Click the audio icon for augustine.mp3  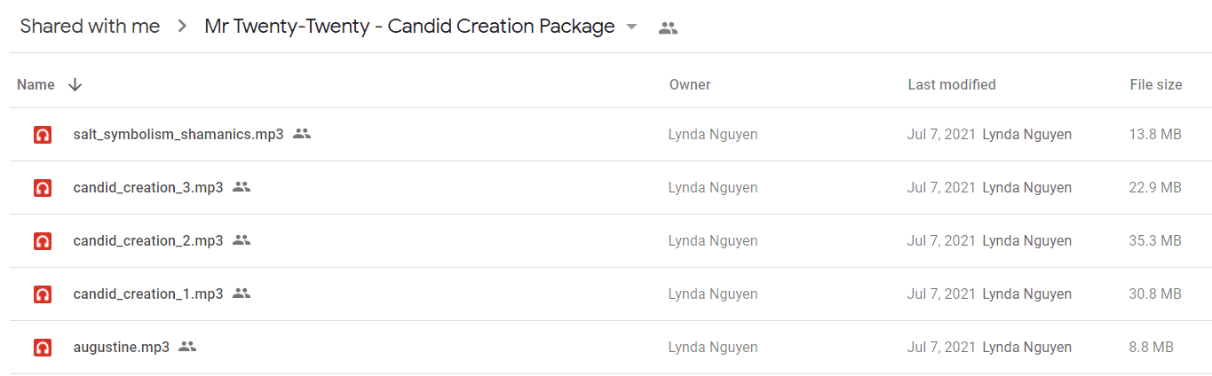42,348
